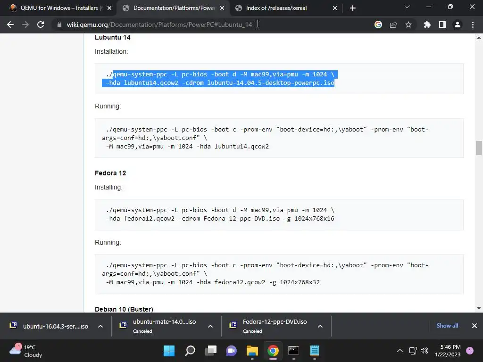Click the Fedora 12 heading

110,173
